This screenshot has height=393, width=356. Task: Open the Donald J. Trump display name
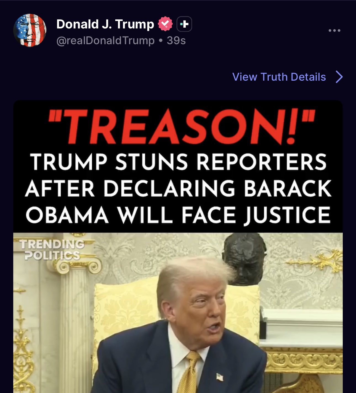click(105, 24)
